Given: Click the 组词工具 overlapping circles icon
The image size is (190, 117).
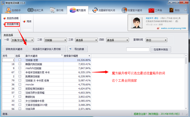Looking at the screenshot, I should 30,10.
